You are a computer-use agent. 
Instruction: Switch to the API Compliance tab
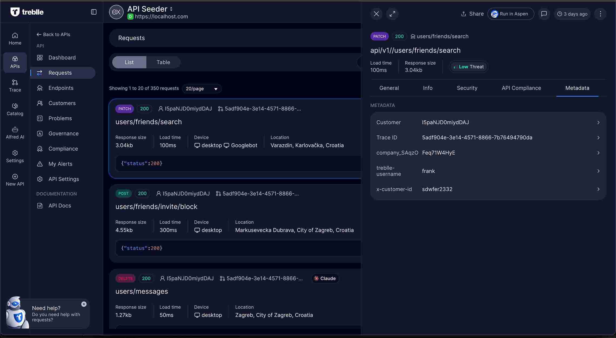(521, 88)
